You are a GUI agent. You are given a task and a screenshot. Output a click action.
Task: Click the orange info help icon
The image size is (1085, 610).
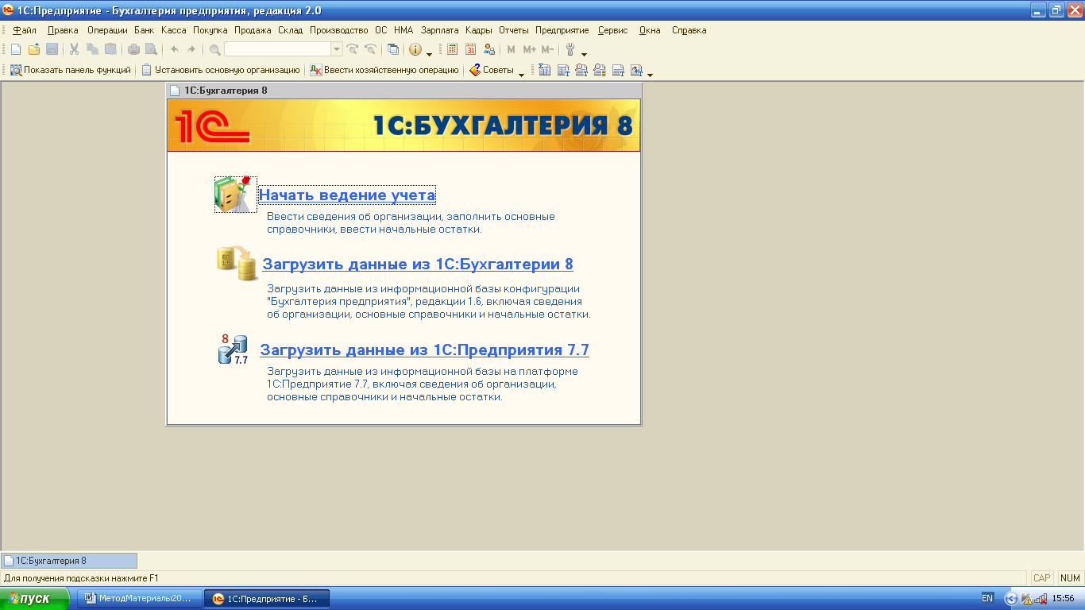[x=415, y=49]
